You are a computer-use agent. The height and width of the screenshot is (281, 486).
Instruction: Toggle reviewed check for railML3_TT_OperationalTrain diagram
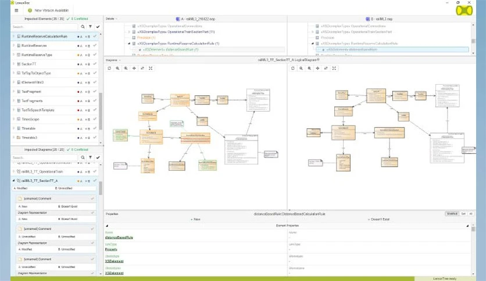tap(95, 171)
